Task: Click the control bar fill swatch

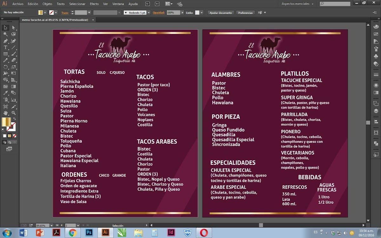Action: coord(41,13)
